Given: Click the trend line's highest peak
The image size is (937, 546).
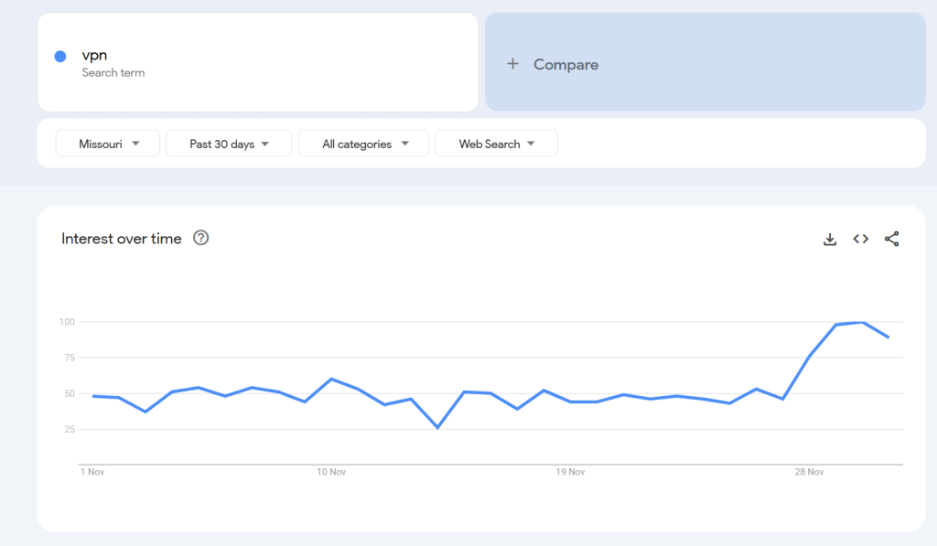Looking at the screenshot, I should 862,322.
